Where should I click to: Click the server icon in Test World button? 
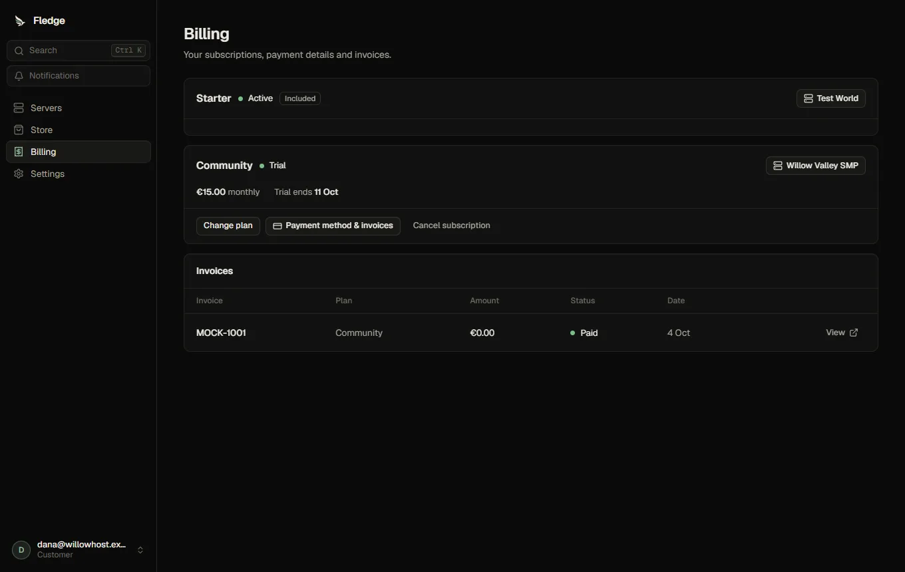pyautogui.click(x=809, y=98)
